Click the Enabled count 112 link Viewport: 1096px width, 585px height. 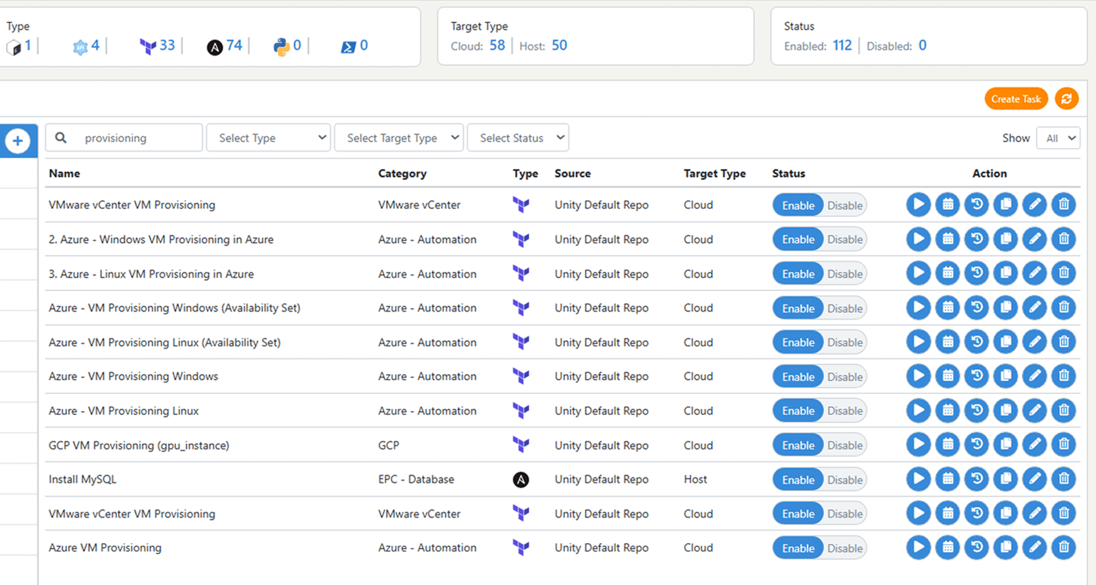coord(842,46)
